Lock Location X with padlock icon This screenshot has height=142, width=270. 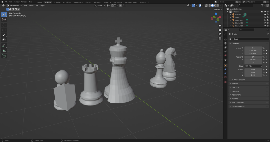264,48
